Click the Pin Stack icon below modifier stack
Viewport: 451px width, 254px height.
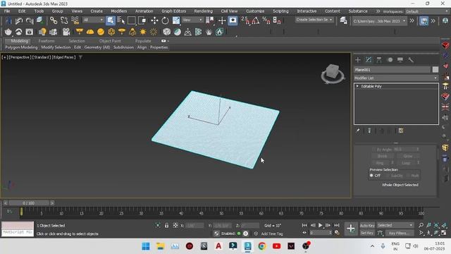[x=358, y=131]
